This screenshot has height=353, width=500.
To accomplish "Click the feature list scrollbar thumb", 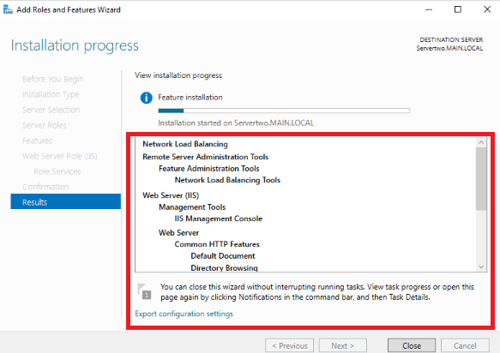I will tap(481, 178).
